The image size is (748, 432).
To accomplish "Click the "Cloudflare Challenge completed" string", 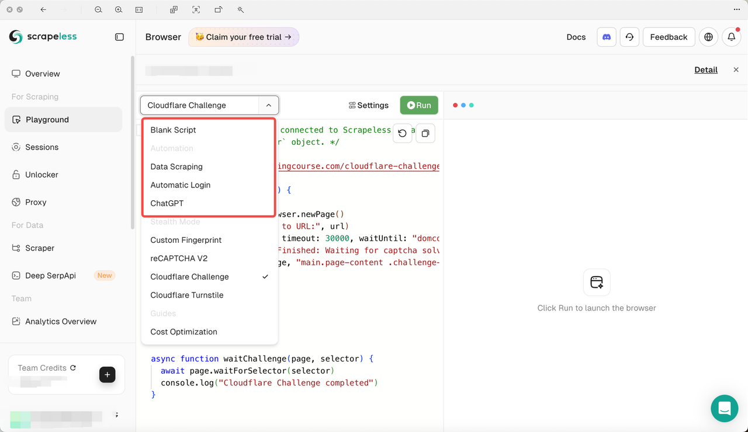I will click(296, 383).
